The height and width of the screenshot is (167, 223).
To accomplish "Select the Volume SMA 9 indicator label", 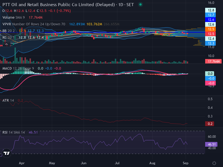I will [13, 18].
